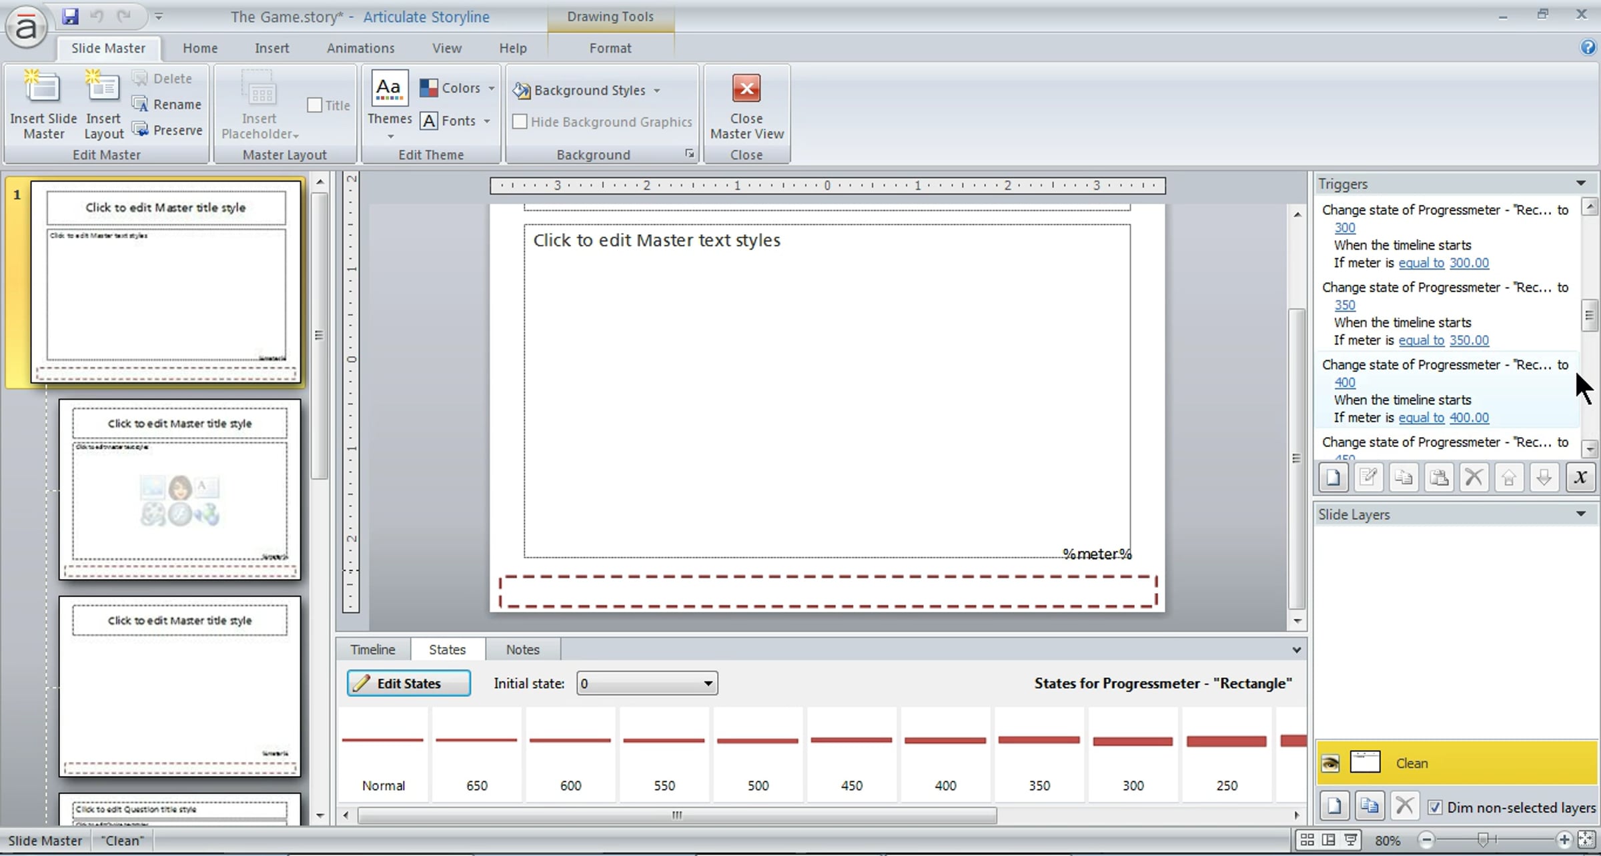Toggle visibility eye of Clean layer
Image resolution: width=1601 pixels, height=856 pixels.
point(1330,763)
